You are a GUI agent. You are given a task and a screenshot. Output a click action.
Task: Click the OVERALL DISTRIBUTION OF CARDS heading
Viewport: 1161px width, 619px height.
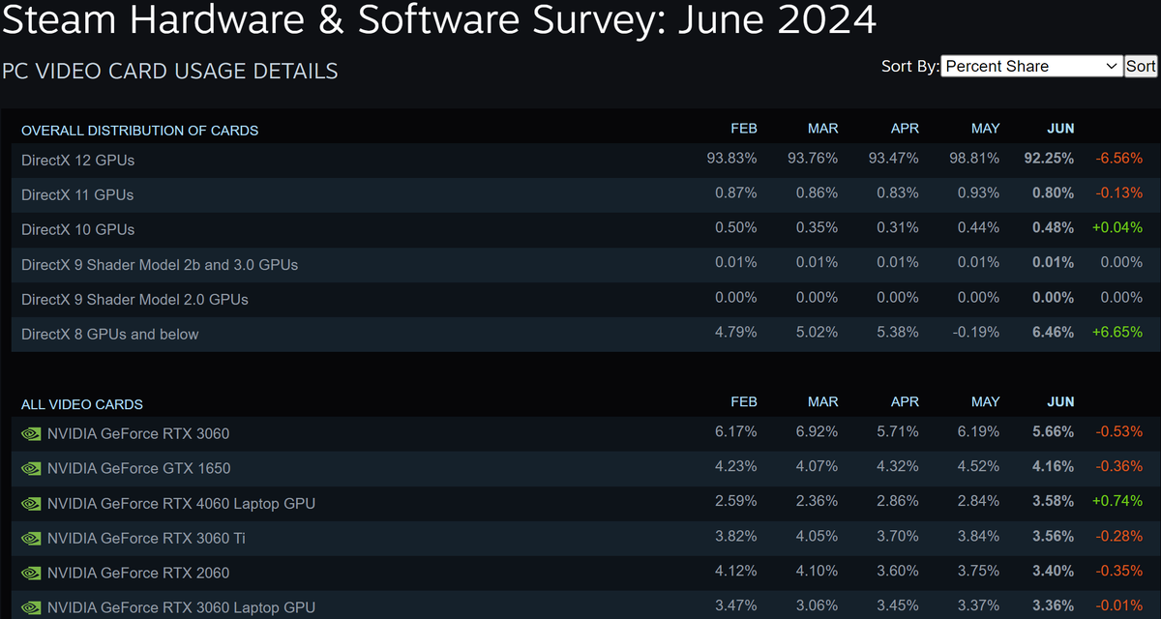(140, 130)
